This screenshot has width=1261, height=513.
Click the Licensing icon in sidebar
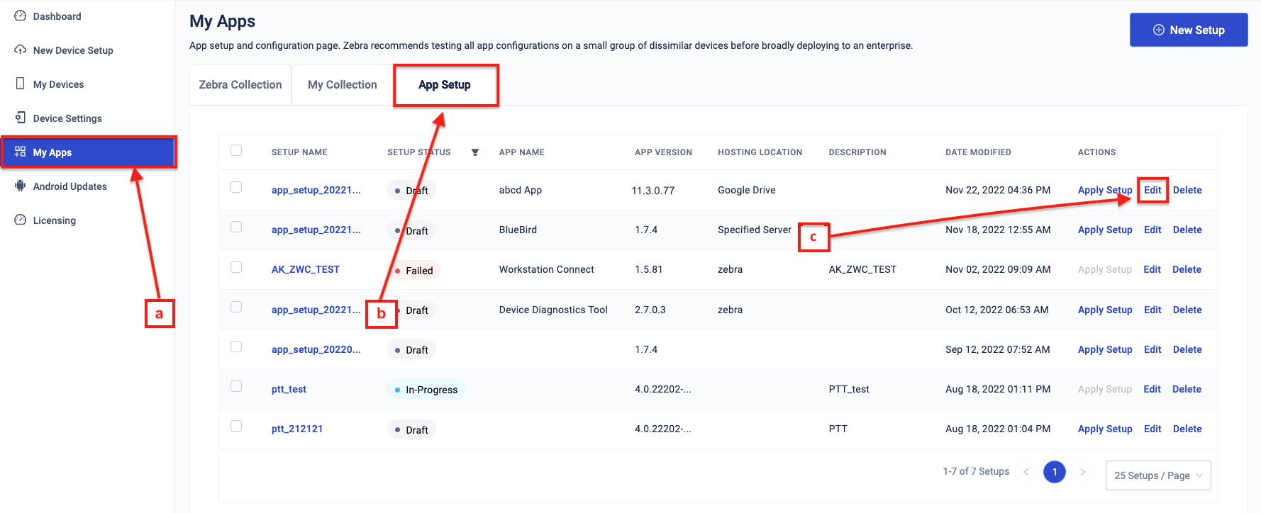(x=20, y=220)
